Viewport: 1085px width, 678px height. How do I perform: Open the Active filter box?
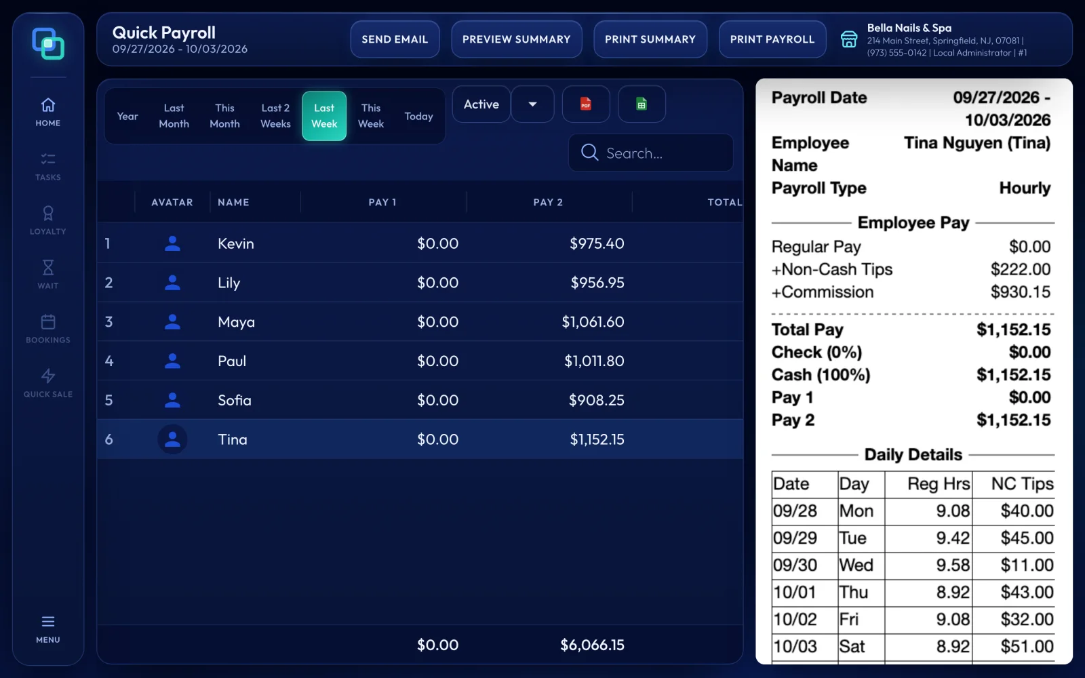pos(481,104)
